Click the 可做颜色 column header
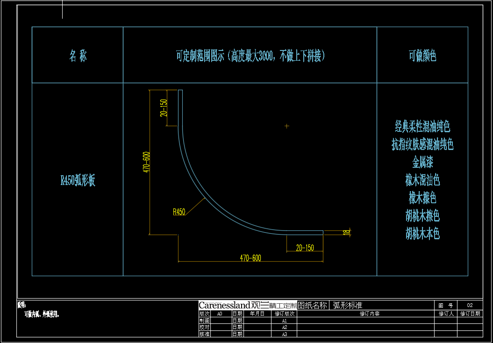493x343 pixels. (422, 57)
